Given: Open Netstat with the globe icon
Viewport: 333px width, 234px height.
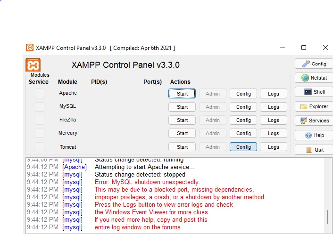Looking at the screenshot, I should point(314,78).
